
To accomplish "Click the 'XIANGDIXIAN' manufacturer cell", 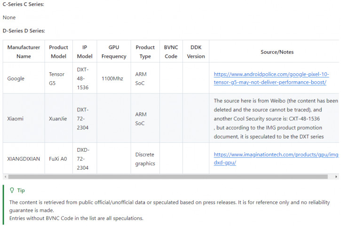I will pos(24,159).
